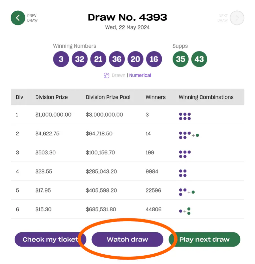The height and width of the screenshot is (264, 255).
Task: Click the disabled next draw arrow
Action: coord(237,18)
